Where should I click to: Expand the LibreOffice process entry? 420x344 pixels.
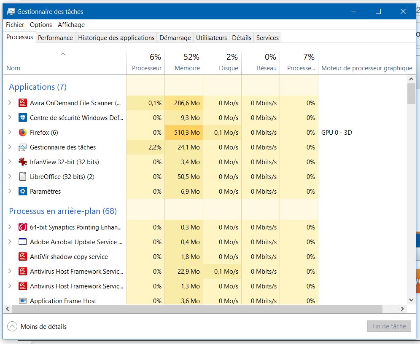[x=10, y=177]
